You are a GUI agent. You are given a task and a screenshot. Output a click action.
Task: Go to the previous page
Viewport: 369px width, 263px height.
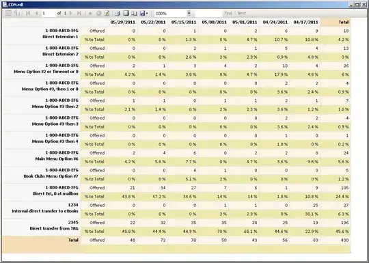click(36, 13)
